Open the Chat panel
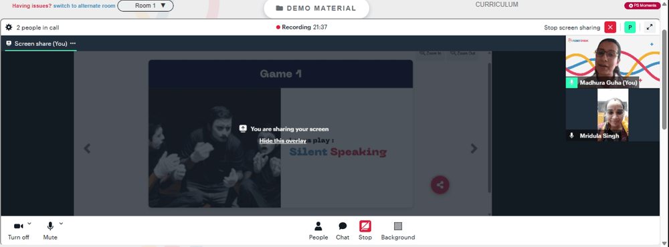 (342, 231)
